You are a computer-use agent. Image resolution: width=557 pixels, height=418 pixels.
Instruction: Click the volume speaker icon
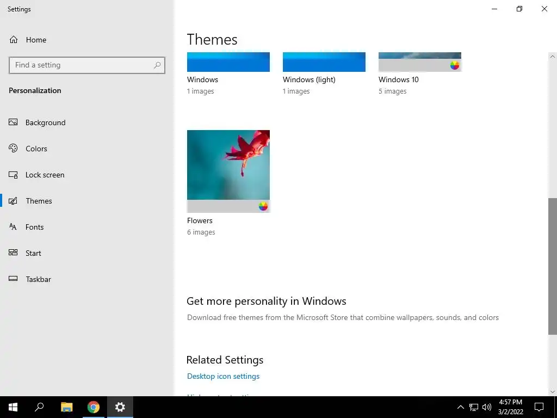(x=487, y=407)
